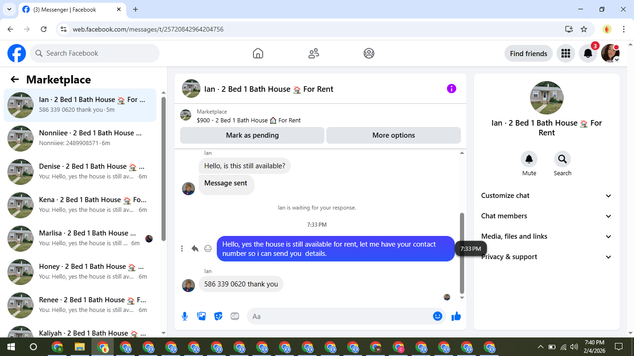Image resolution: width=634 pixels, height=356 pixels.
Task: React to sent message smiley icon
Action: click(208, 248)
